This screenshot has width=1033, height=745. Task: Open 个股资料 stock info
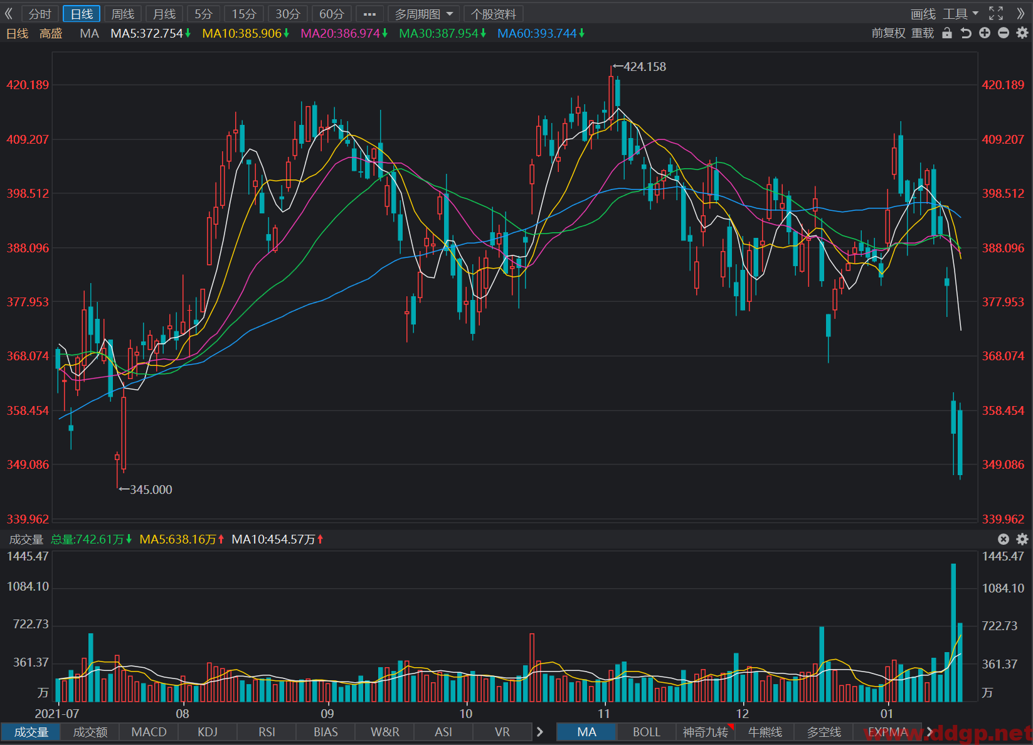coord(494,14)
